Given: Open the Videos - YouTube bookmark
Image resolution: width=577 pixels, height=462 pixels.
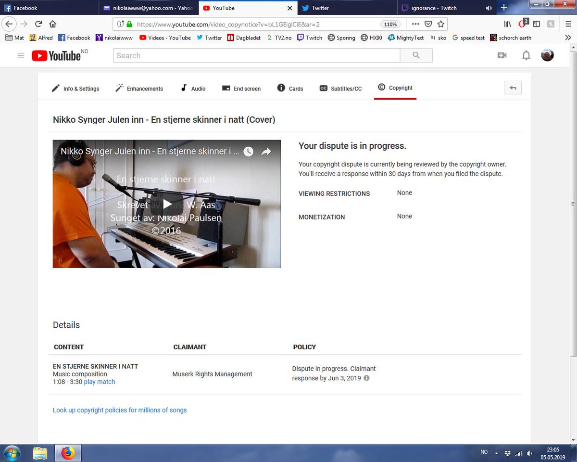Looking at the screenshot, I should (x=165, y=38).
